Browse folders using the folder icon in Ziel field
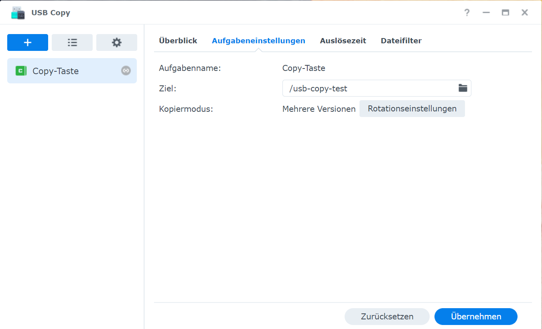Viewport: 542px width, 329px height. click(463, 88)
